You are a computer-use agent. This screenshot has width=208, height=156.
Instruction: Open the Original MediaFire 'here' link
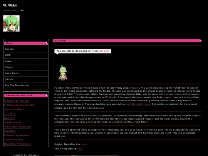(84, 144)
